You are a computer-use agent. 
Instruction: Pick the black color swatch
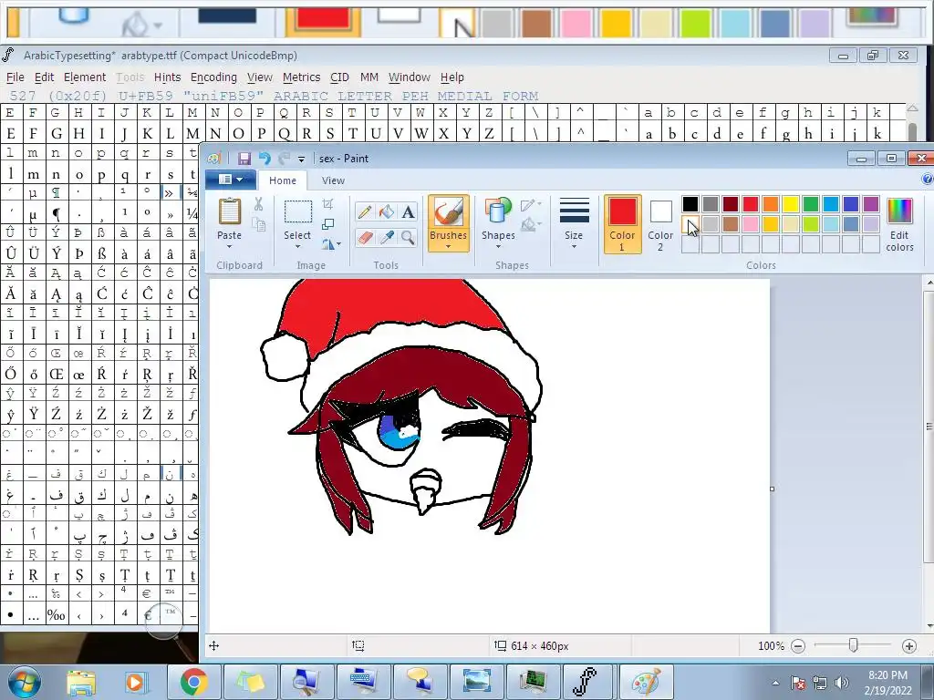(690, 204)
